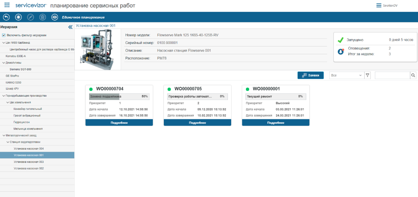Click the WO00000704 card title
The height and width of the screenshot is (197, 418).
pos(110,89)
